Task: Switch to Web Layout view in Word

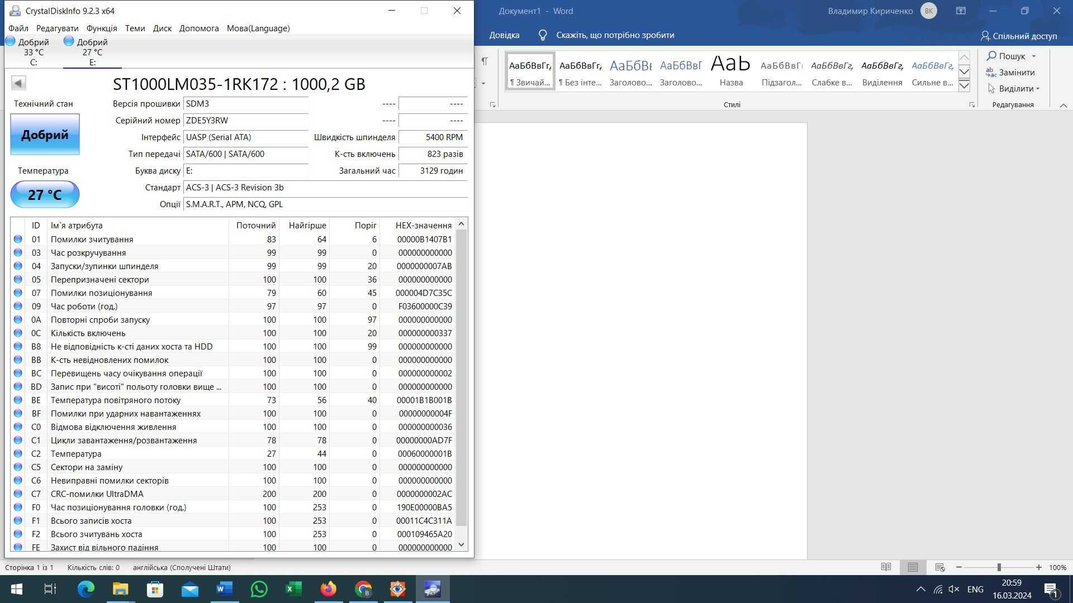Action: [940, 567]
